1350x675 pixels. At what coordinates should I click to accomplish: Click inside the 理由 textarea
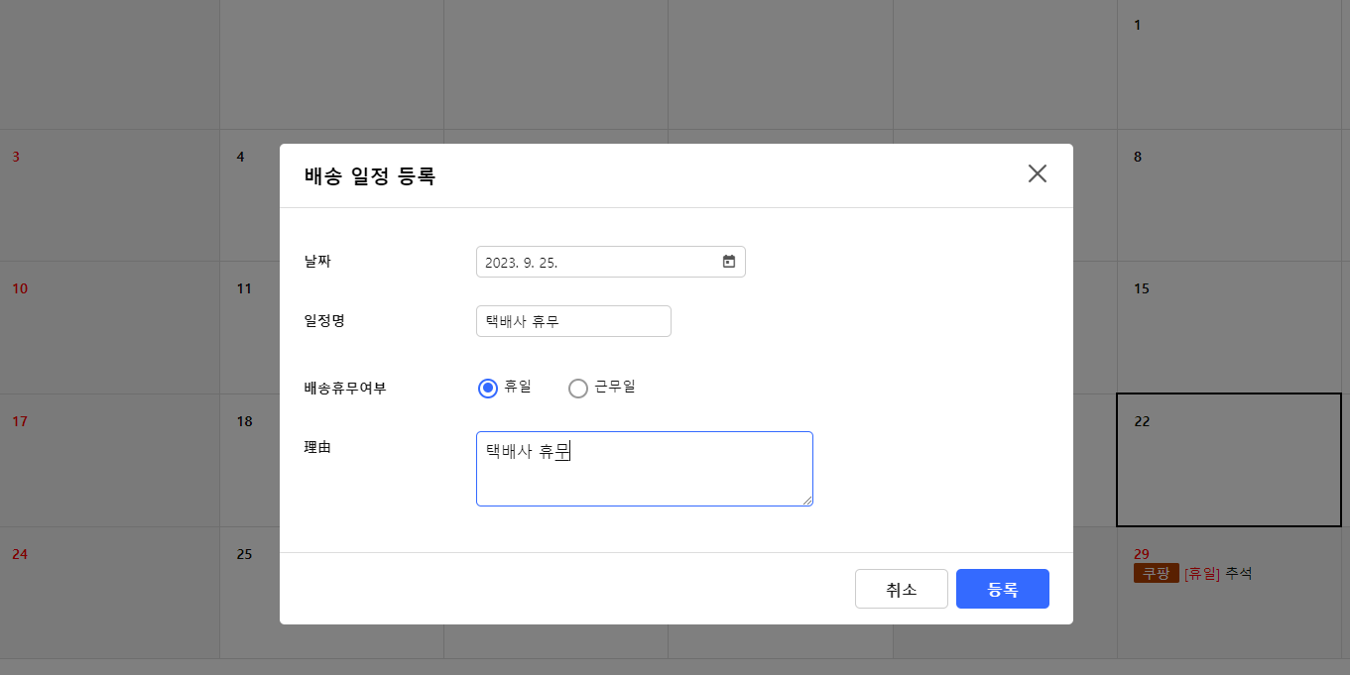coord(645,469)
